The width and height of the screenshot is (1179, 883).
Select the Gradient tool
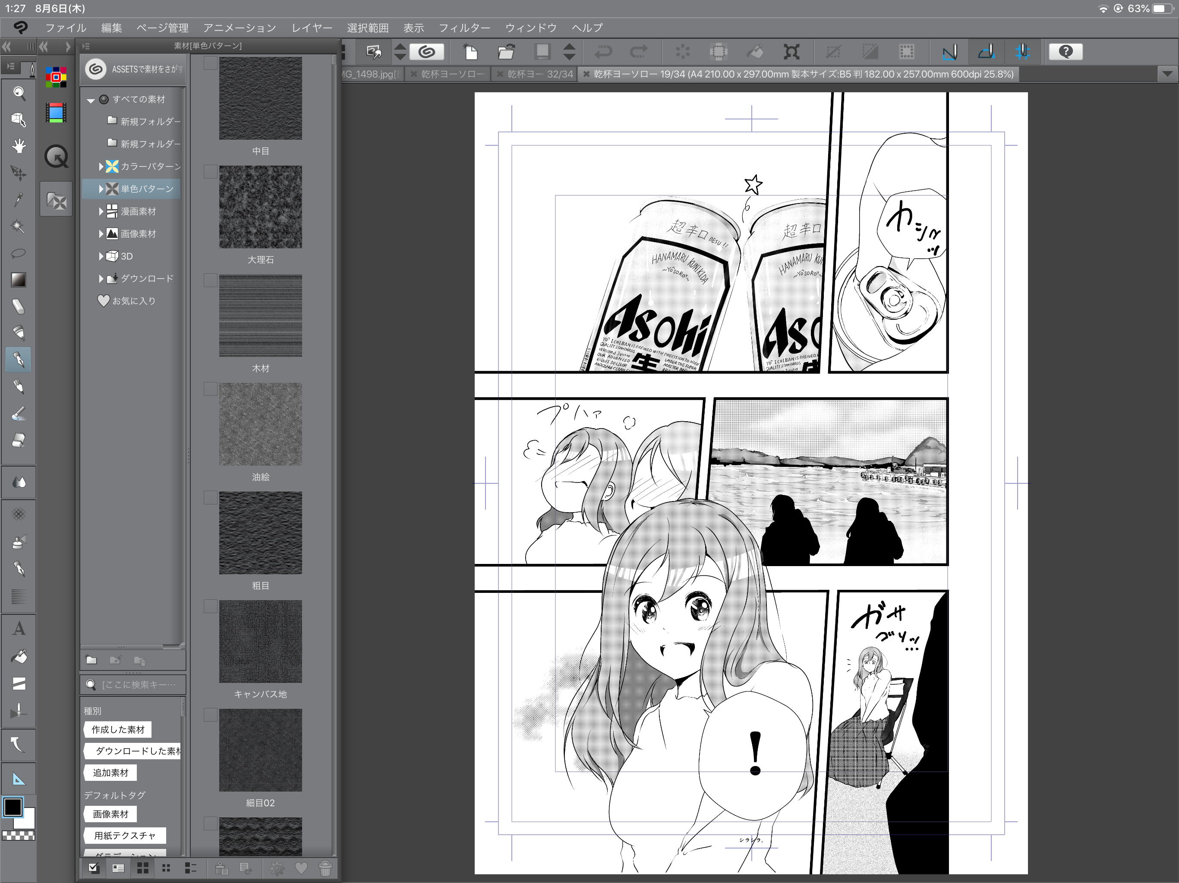click(19, 279)
